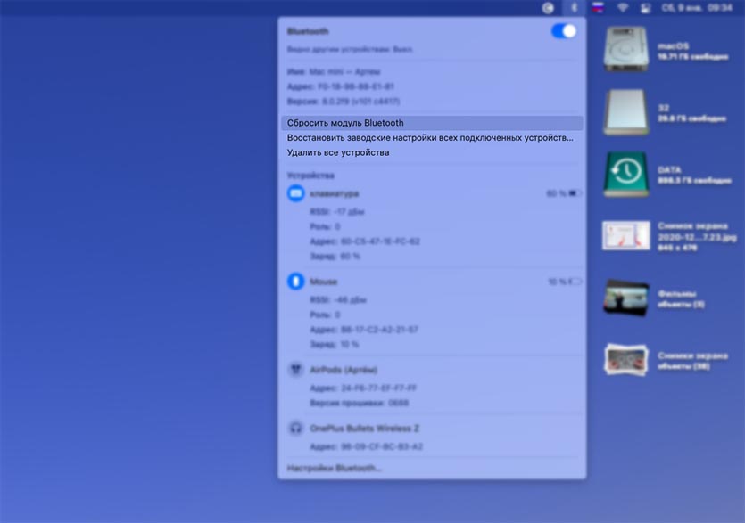
Task: Click the keyboard battery indicator showing 60 %
Action: click(x=564, y=193)
